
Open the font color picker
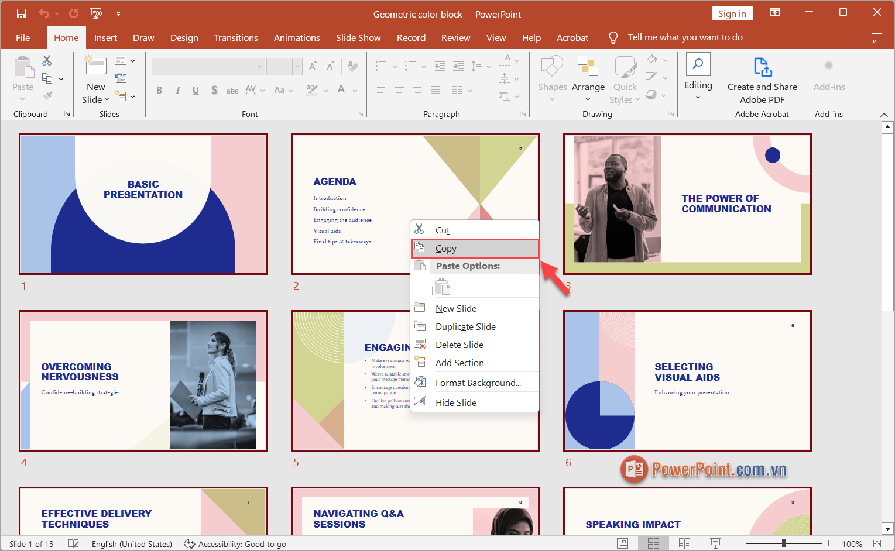[346, 90]
